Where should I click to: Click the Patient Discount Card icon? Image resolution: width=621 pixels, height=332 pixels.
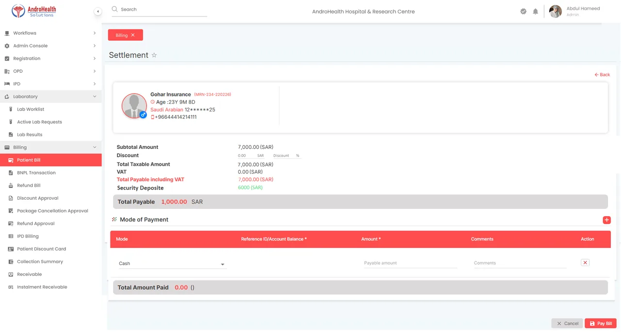[11, 249]
